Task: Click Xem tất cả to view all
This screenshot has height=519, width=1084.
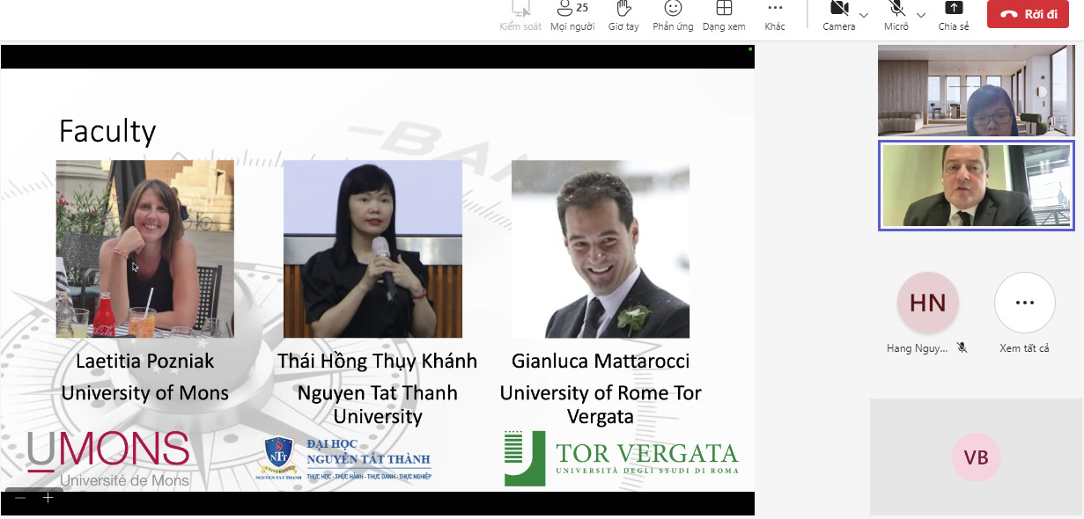Action: (x=1024, y=303)
